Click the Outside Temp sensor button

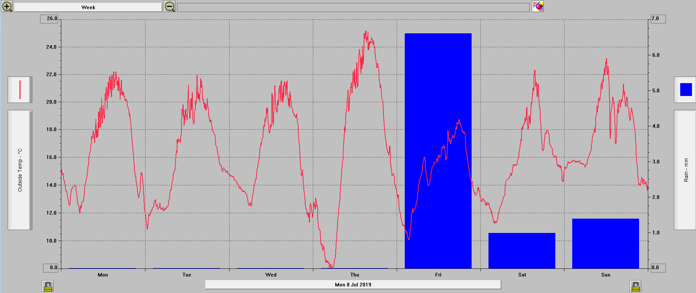coord(20,170)
